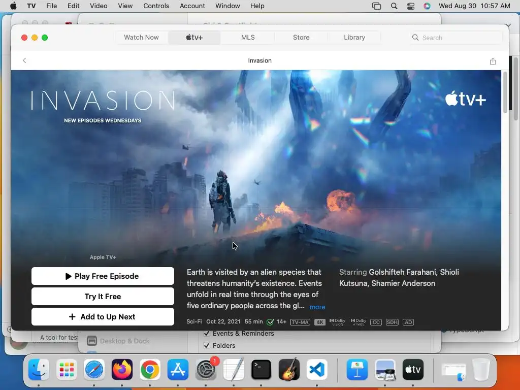The width and height of the screenshot is (520, 390).
Task: Click the Closed Captions CC badge
Action: 376,322
